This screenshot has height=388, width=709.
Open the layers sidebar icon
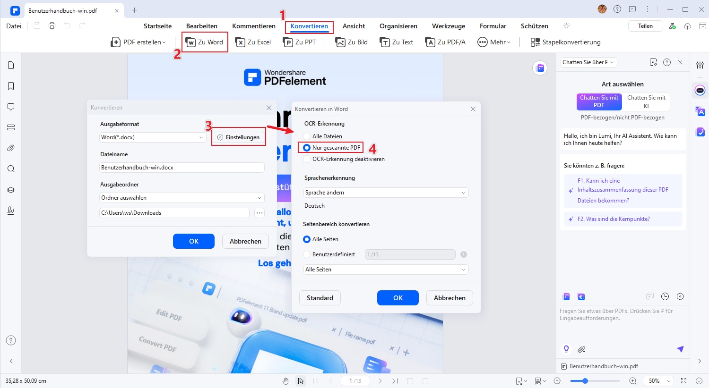click(x=11, y=190)
